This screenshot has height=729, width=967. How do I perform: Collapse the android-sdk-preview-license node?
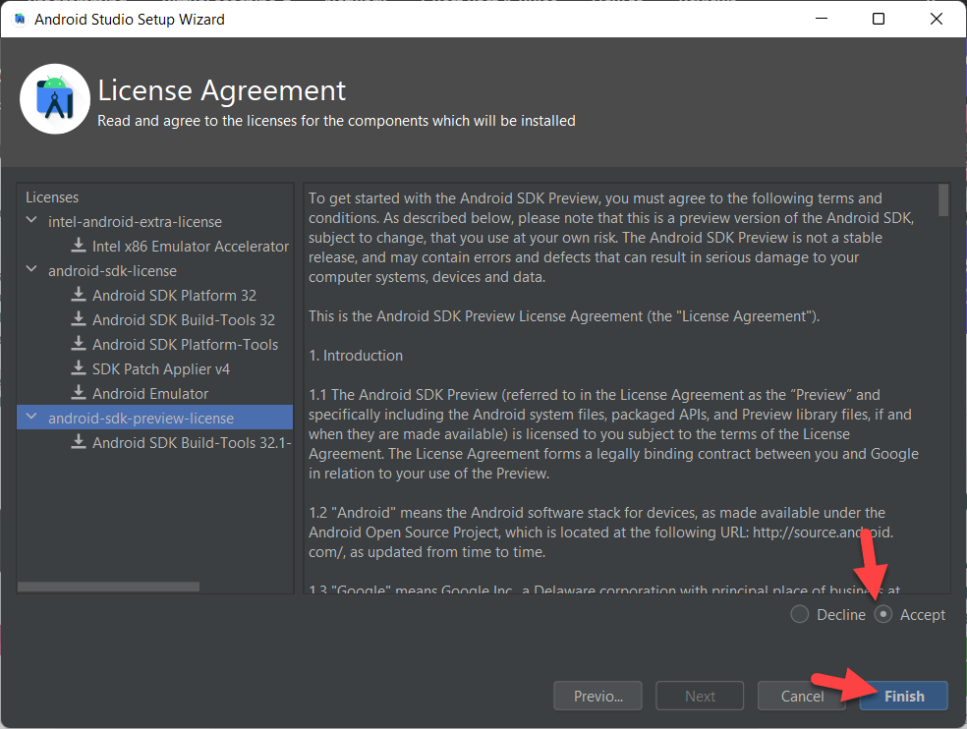31,418
